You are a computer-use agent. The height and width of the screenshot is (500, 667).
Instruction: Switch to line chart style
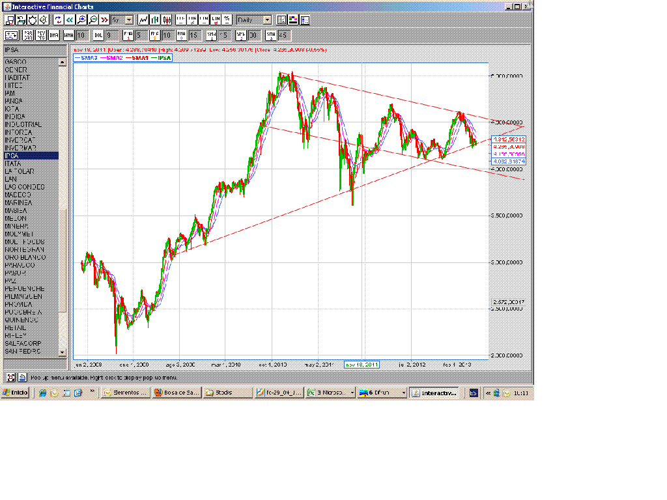(x=143, y=20)
